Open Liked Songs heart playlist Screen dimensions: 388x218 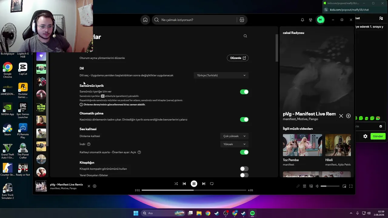pyautogui.click(x=41, y=56)
